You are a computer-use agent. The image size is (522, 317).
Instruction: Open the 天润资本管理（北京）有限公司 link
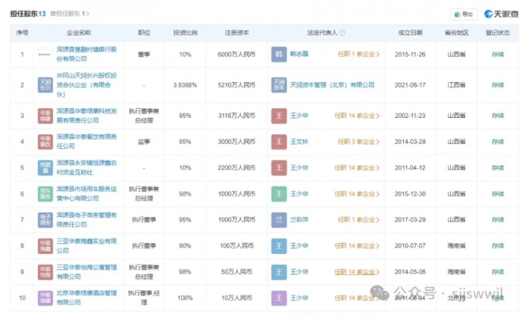(332, 85)
